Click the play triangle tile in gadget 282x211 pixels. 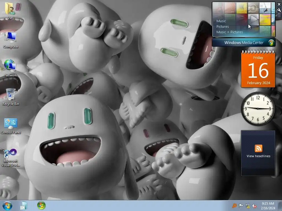[253, 20]
